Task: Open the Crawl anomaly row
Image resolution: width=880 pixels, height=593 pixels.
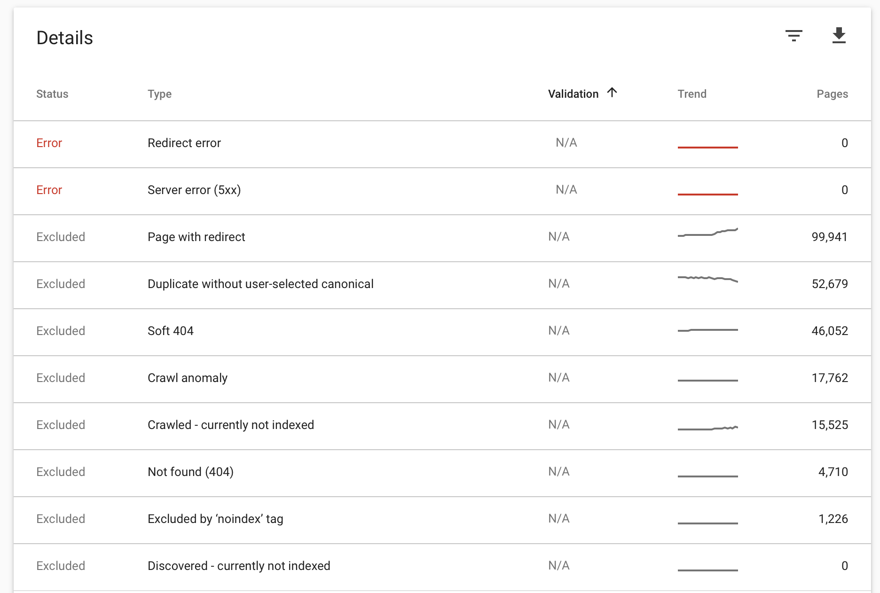Action: [x=442, y=379]
